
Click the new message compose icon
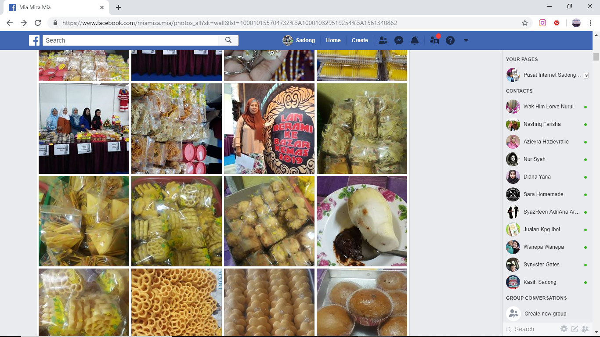574,329
